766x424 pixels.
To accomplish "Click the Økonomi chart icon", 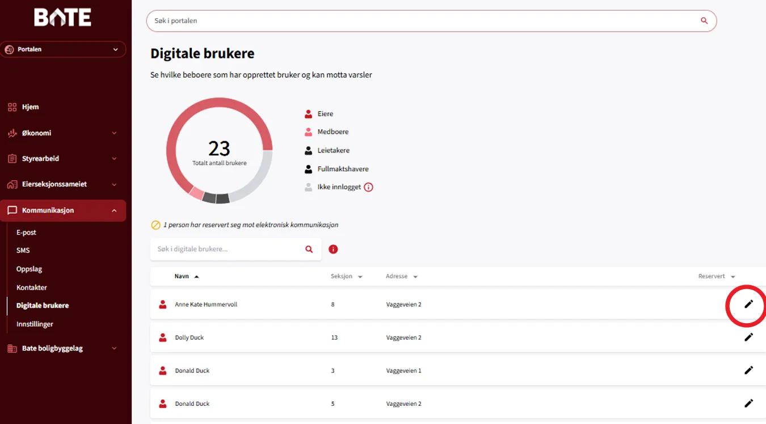I will click(12, 133).
